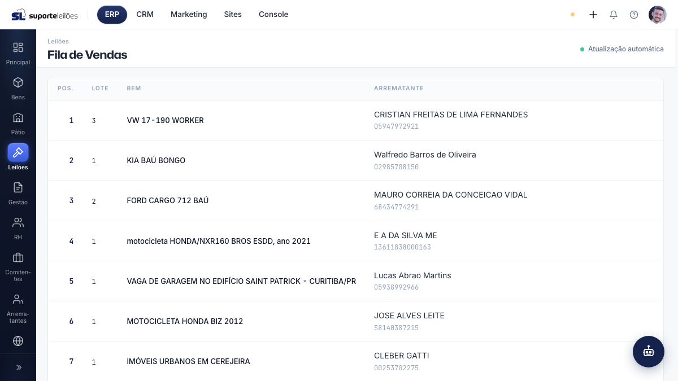The width and height of the screenshot is (678, 381).
Task: Click the BEM column header
Action: 134,89
